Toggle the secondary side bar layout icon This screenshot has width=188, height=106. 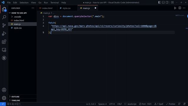tap(167, 2)
